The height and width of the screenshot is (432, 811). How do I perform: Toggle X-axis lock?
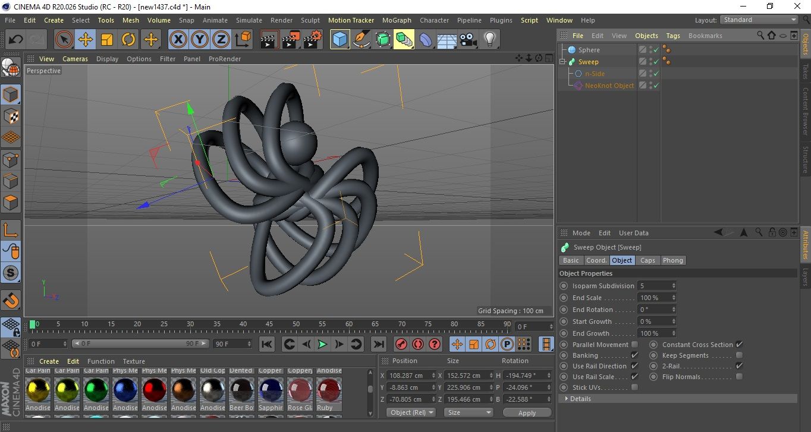(x=177, y=40)
